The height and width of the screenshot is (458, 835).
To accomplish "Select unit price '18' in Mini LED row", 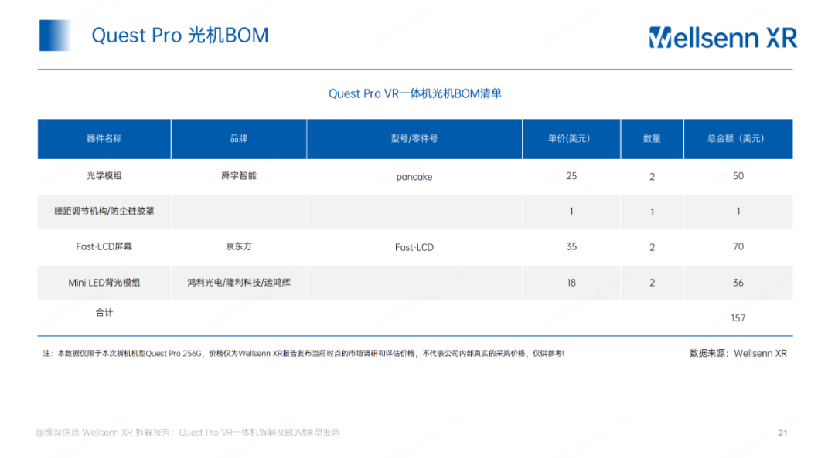I will pyautogui.click(x=571, y=283).
